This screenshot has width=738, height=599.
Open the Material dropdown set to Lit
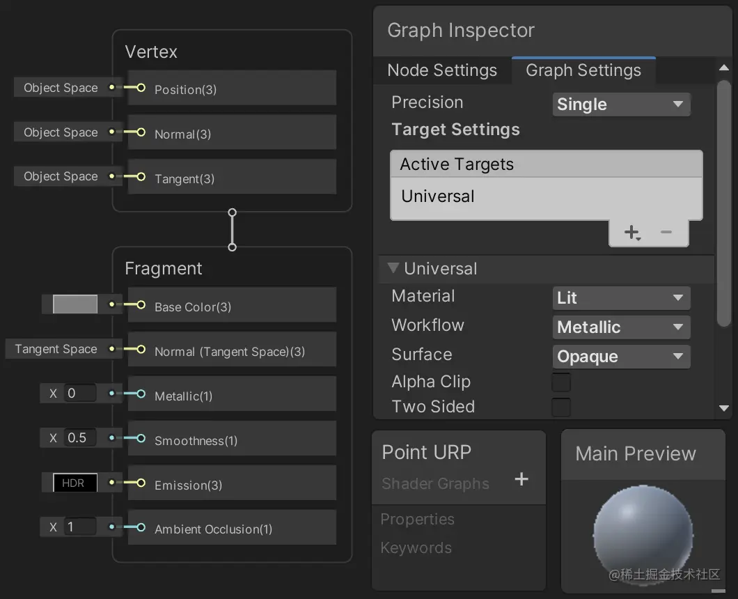coord(621,298)
